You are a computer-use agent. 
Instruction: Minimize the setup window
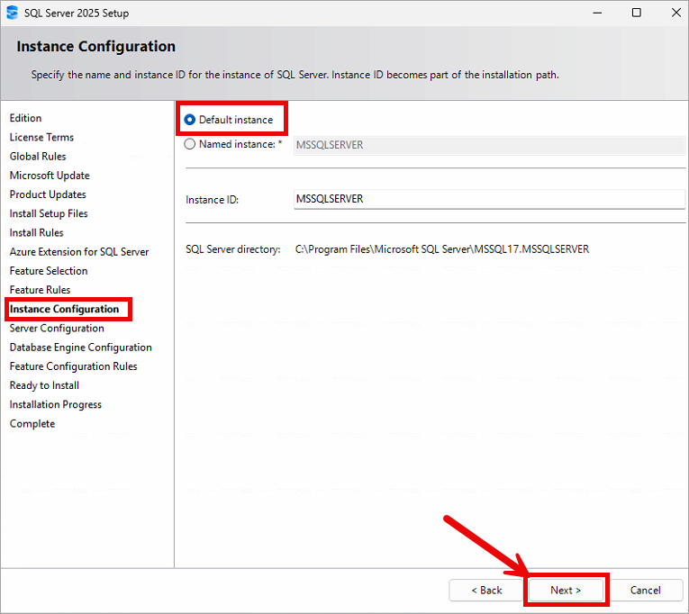pyautogui.click(x=595, y=13)
